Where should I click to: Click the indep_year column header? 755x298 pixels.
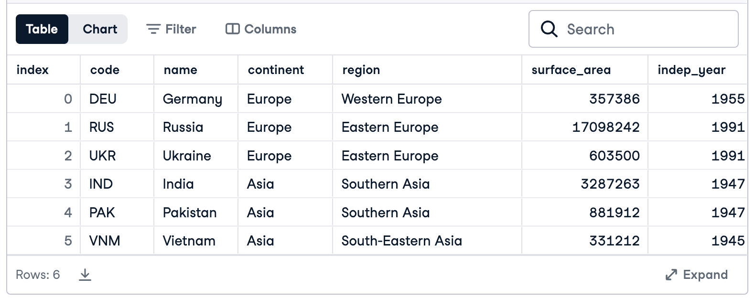(691, 70)
